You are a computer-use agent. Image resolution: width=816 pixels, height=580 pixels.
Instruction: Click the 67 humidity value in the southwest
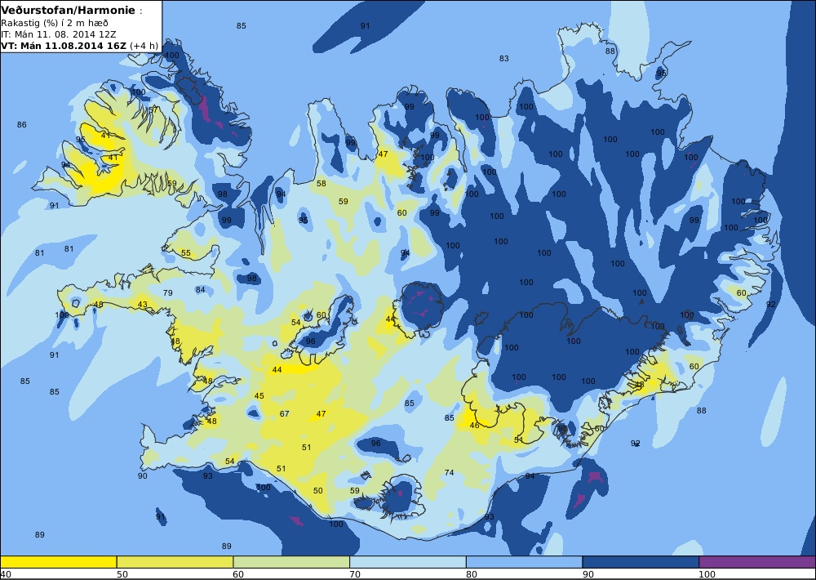[x=284, y=414]
